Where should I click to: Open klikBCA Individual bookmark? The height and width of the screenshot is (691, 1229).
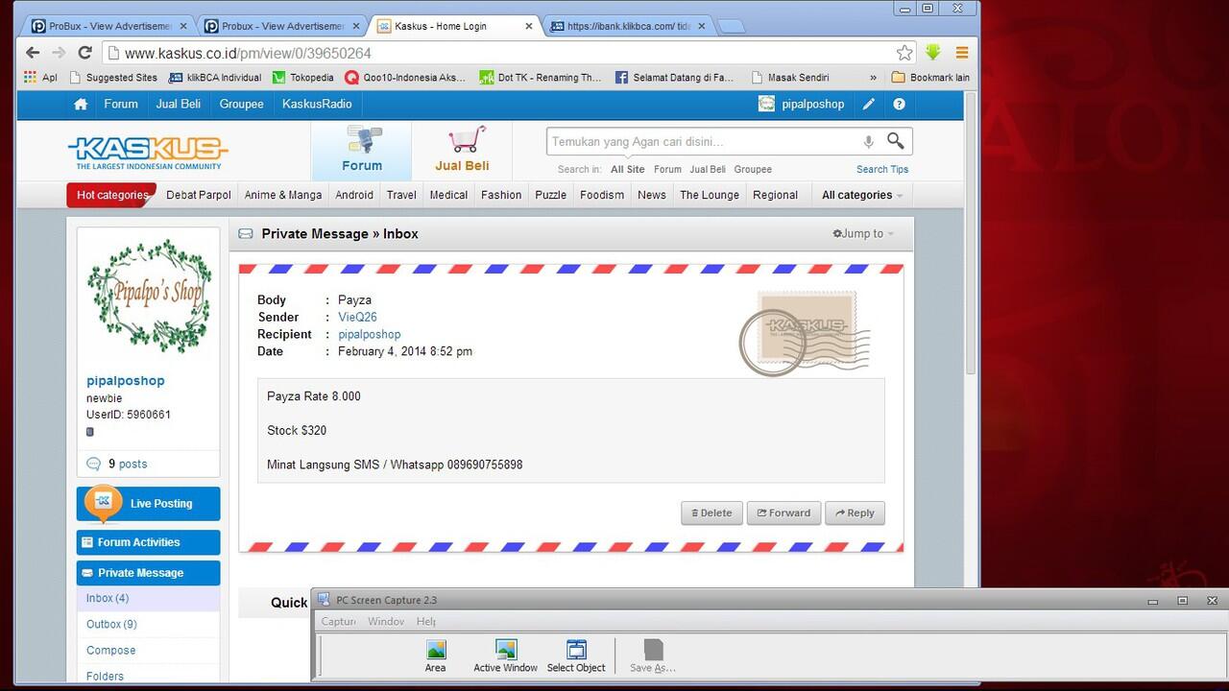[215, 78]
